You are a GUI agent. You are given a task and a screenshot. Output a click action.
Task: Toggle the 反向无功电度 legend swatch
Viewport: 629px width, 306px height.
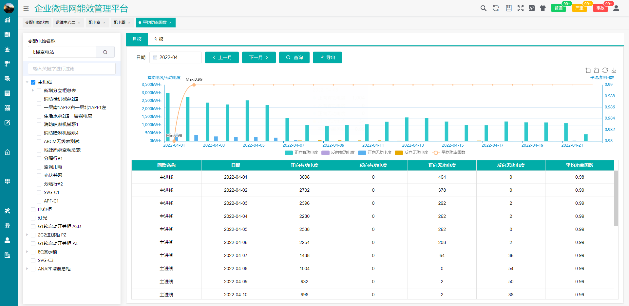pos(399,153)
